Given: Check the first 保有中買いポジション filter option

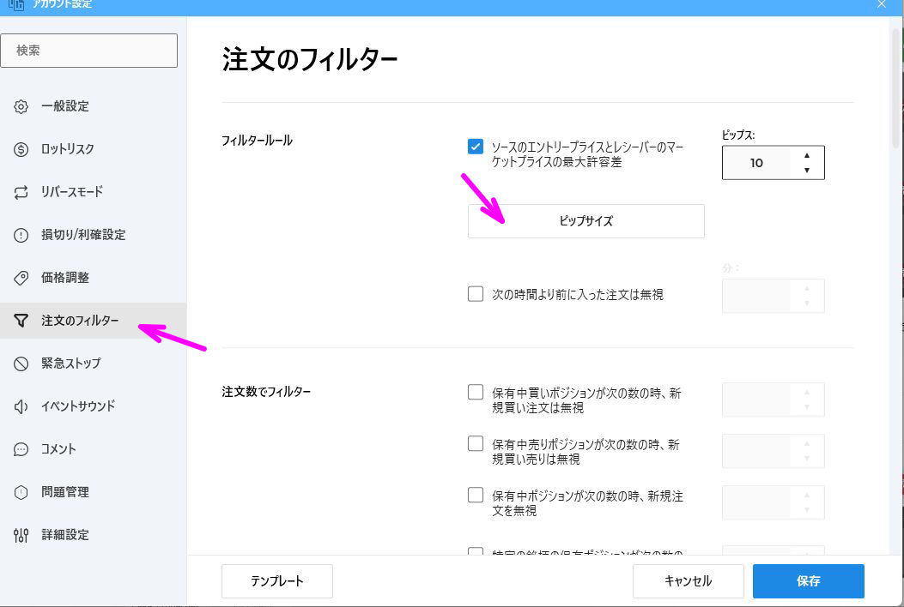Looking at the screenshot, I should tap(476, 391).
